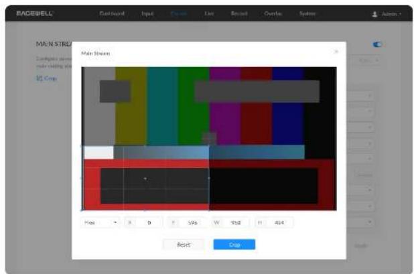Switch to the Record page
414x274 pixels.
coord(239,13)
